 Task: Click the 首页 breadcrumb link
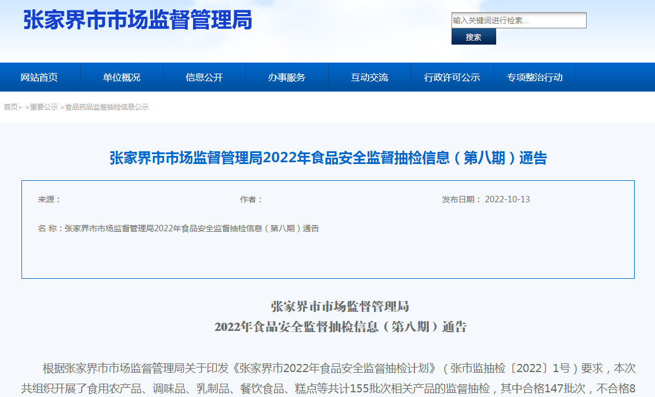(x=11, y=107)
